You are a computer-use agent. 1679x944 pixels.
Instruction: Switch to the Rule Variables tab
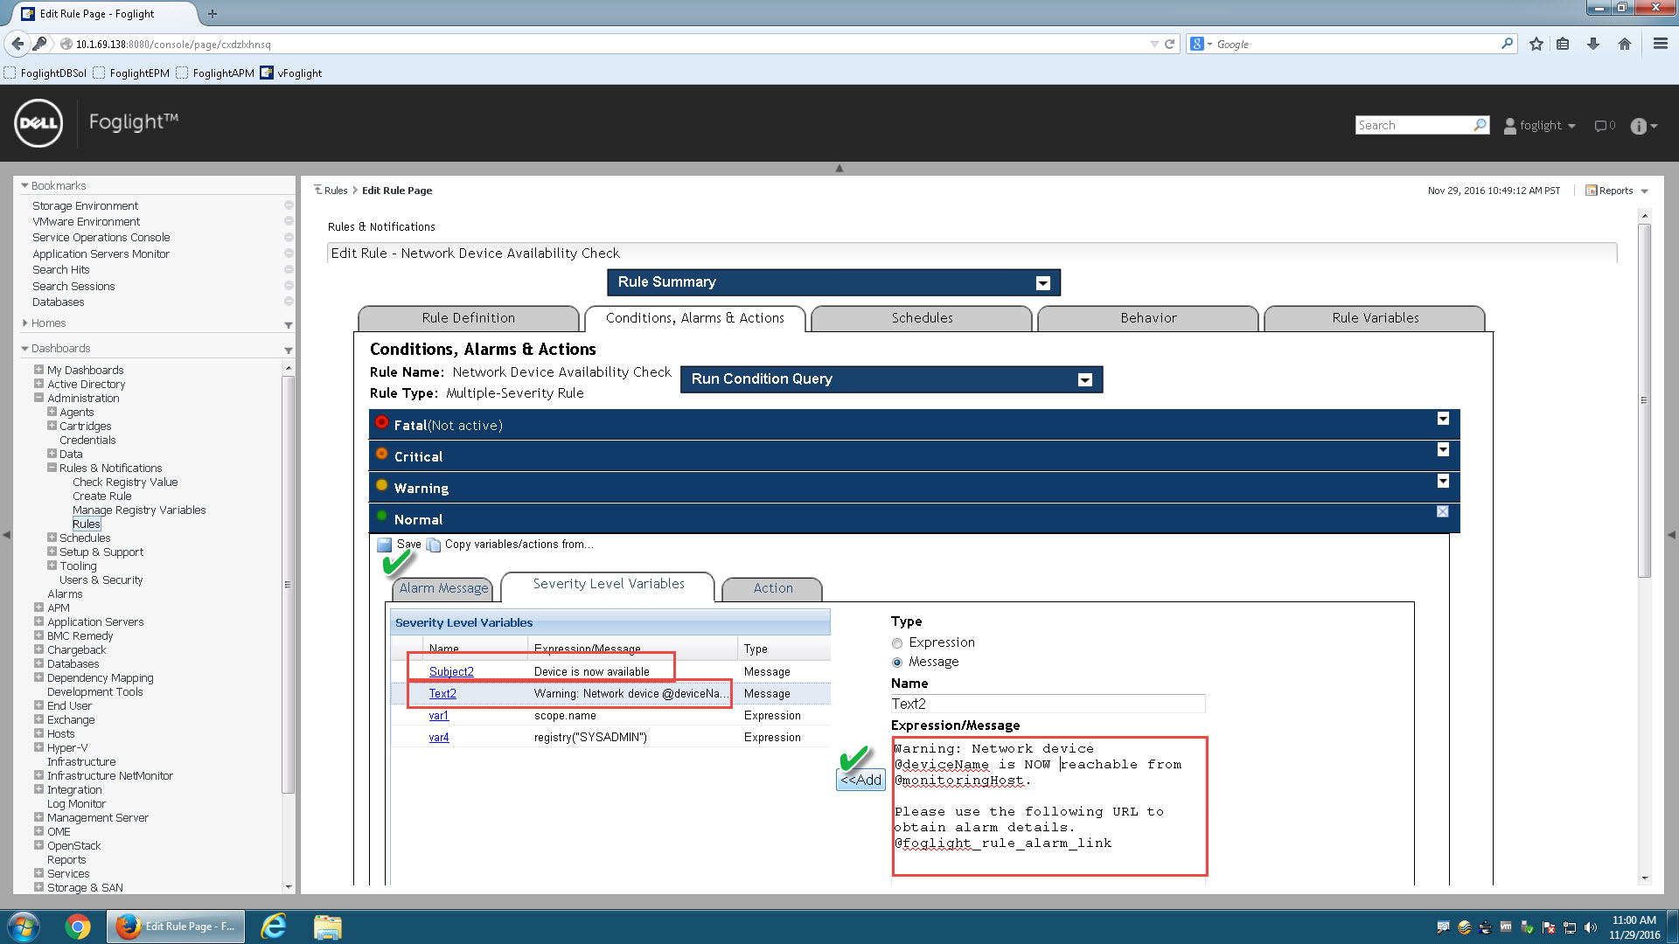point(1375,318)
